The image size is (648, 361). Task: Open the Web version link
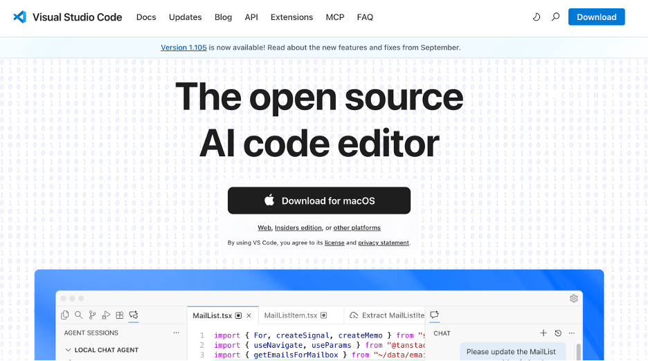coord(264,228)
